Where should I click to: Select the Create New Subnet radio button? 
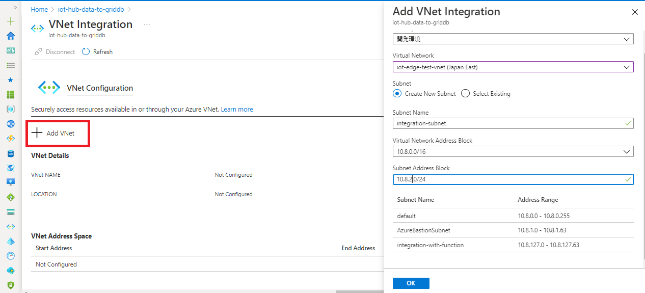tap(397, 94)
